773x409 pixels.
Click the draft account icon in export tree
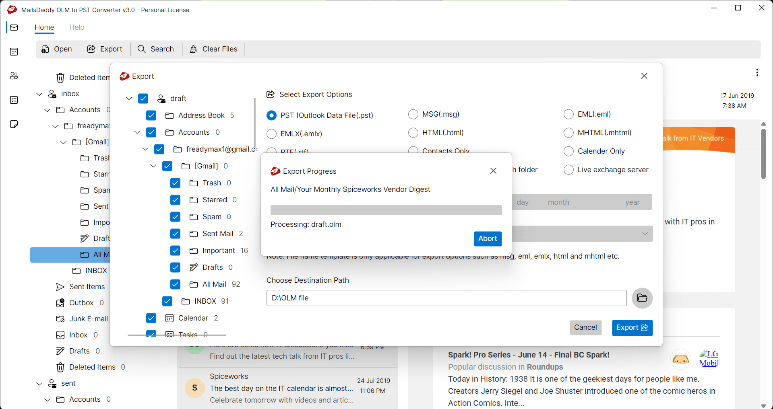tap(161, 99)
